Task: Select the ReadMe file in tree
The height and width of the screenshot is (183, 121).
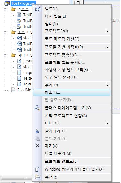Action: [x=24, y=90]
